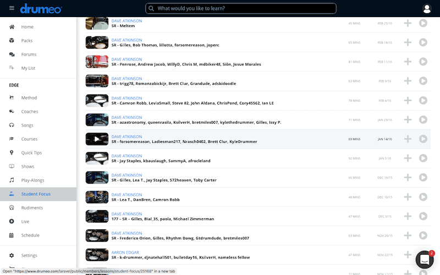The image size is (440, 275).
Task: Click the Play-Alongs music note icon
Action: pyautogui.click(x=12, y=180)
